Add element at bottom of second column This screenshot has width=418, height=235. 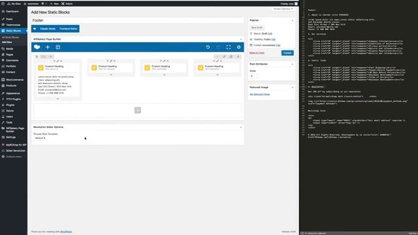click(111, 75)
